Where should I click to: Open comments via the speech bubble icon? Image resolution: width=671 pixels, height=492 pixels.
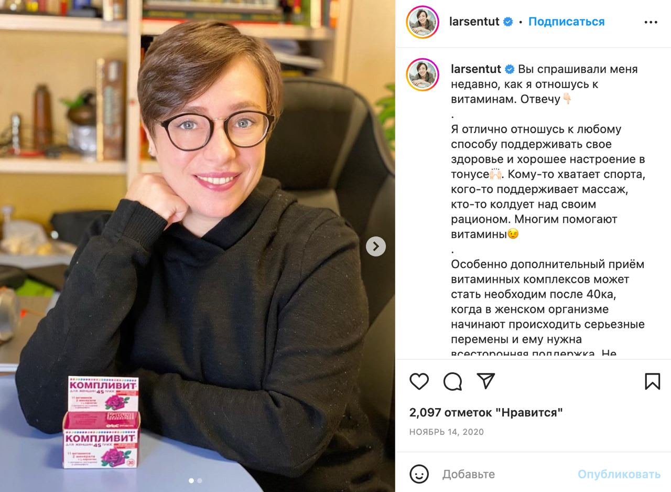coord(452,381)
